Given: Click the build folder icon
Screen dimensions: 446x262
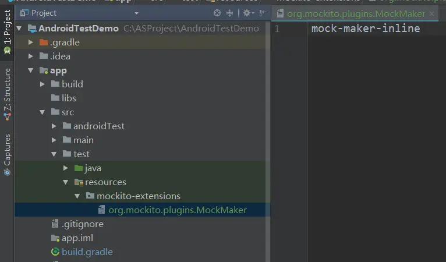Looking at the screenshot, I should click(x=55, y=84).
